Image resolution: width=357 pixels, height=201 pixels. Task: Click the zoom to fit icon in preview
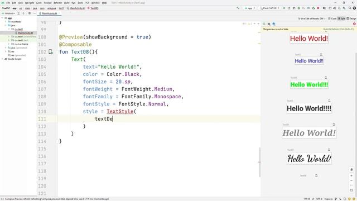pyautogui.click(x=351, y=190)
